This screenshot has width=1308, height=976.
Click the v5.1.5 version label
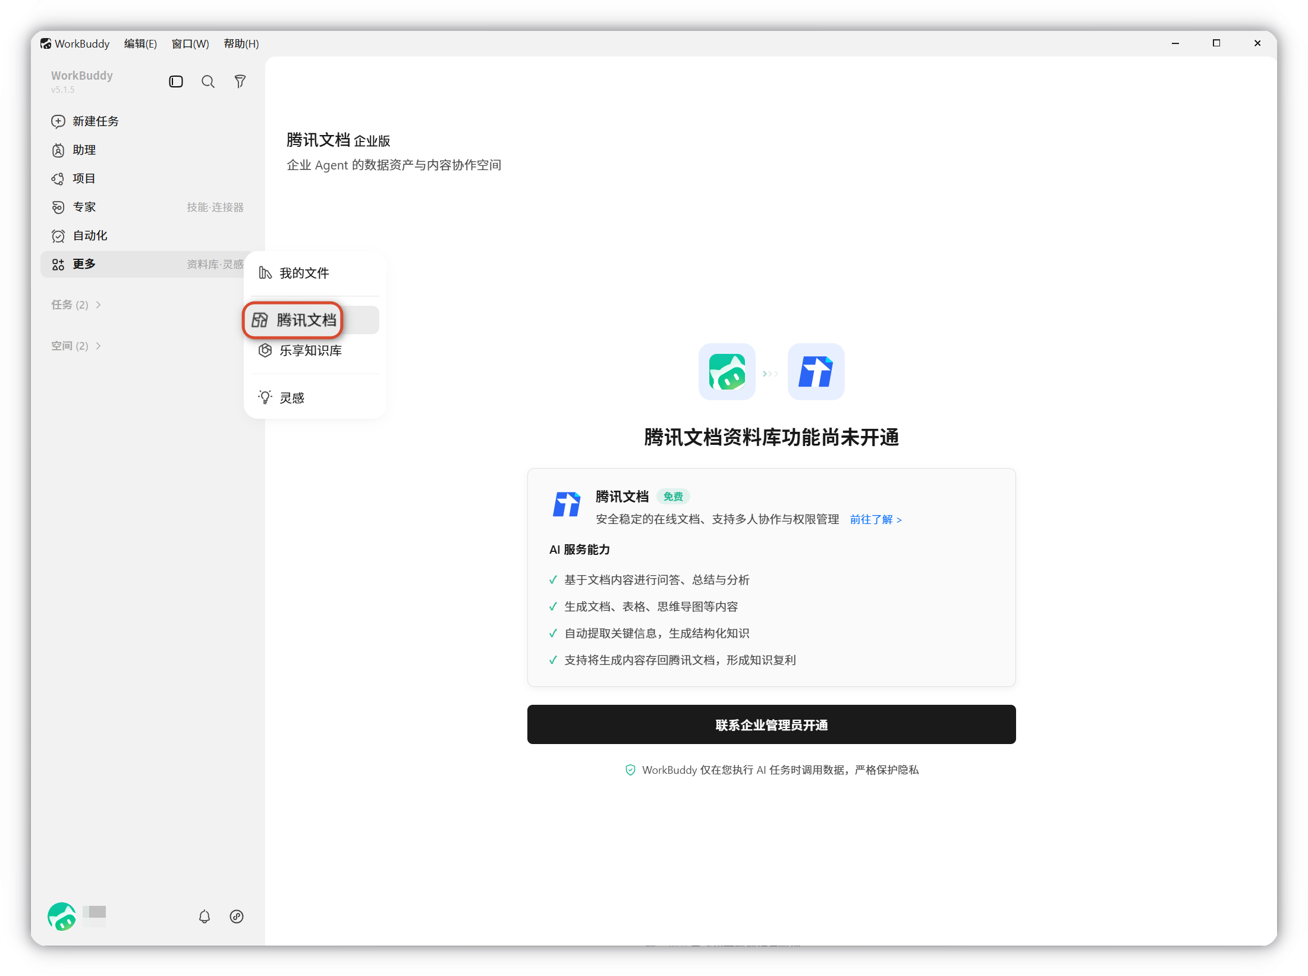pyautogui.click(x=63, y=90)
